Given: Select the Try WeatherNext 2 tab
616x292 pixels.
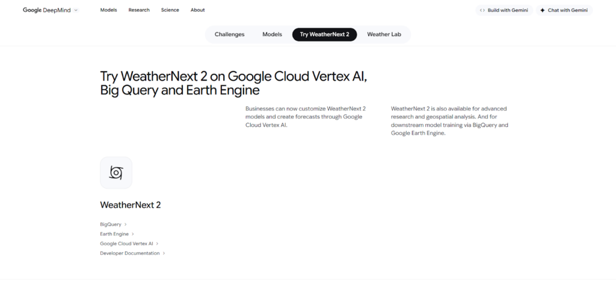Looking at the screenshot, I should coord(324,34).
